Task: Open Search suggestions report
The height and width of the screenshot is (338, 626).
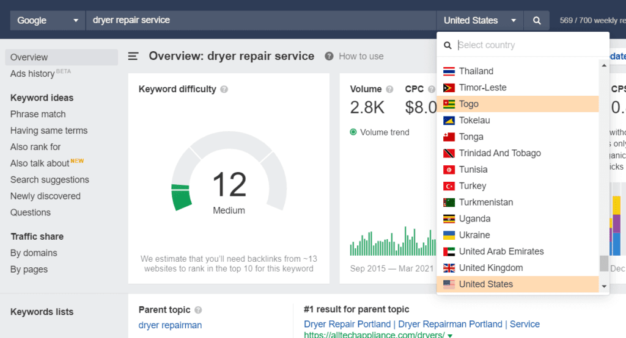Action: (x=50, y=180)
